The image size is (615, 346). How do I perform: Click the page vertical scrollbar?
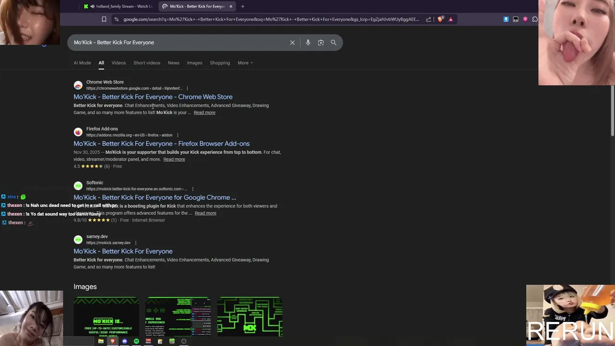click(612, 111)
